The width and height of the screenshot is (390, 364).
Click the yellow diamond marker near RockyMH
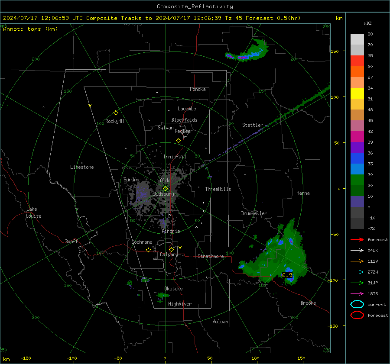tap(116, 113)
